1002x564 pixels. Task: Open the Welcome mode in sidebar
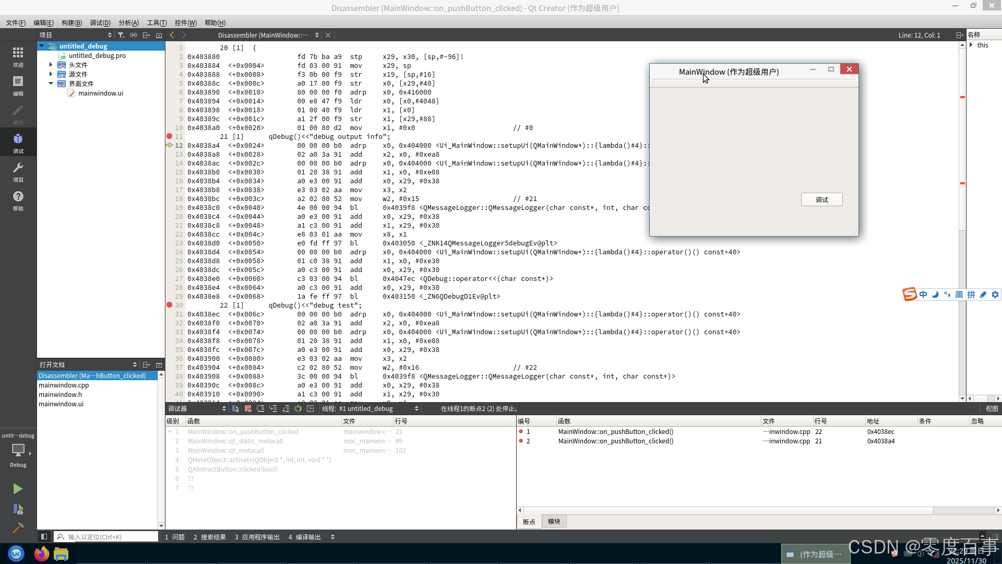[18, 56]
